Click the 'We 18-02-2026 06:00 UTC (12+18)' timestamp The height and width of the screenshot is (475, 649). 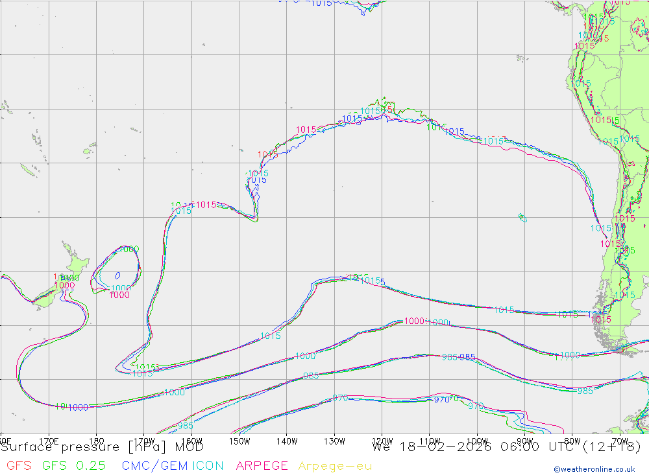506,447
